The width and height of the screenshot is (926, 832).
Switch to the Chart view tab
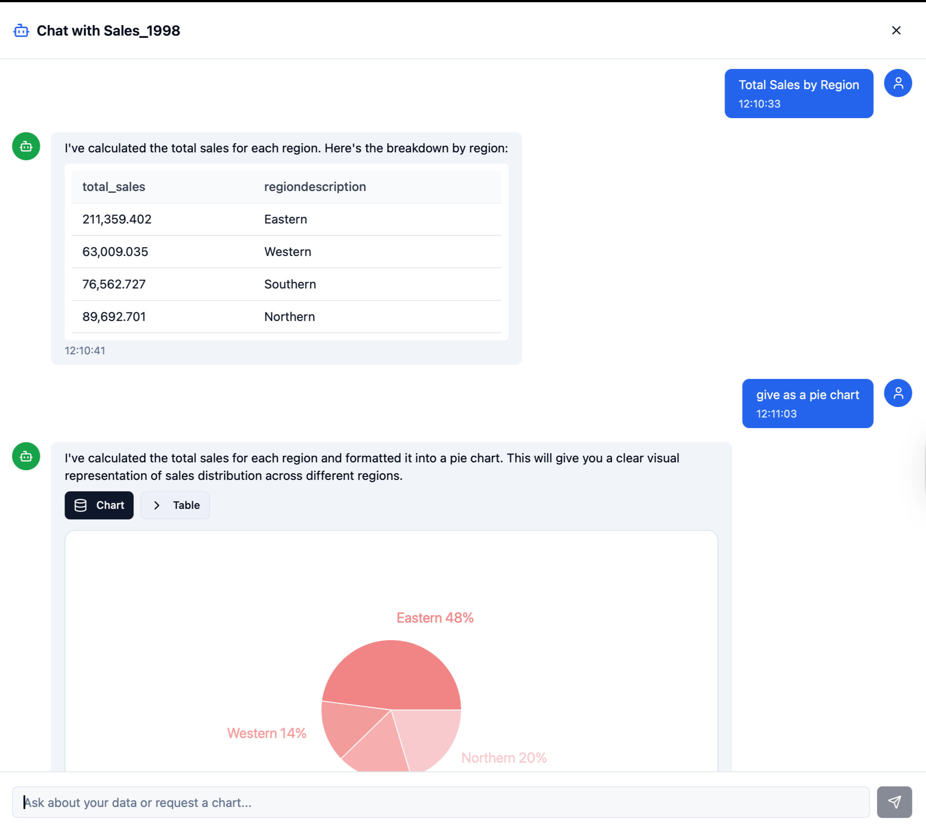(99, 505)
